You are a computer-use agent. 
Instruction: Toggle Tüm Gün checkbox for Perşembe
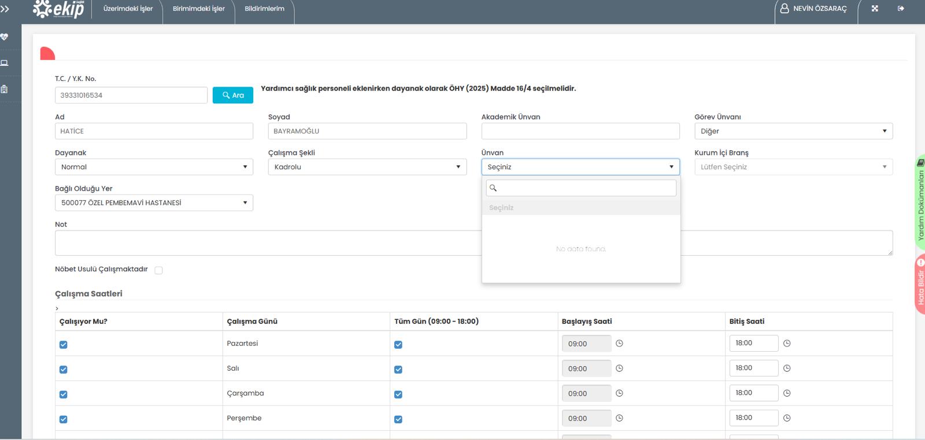tap(398, 419)
